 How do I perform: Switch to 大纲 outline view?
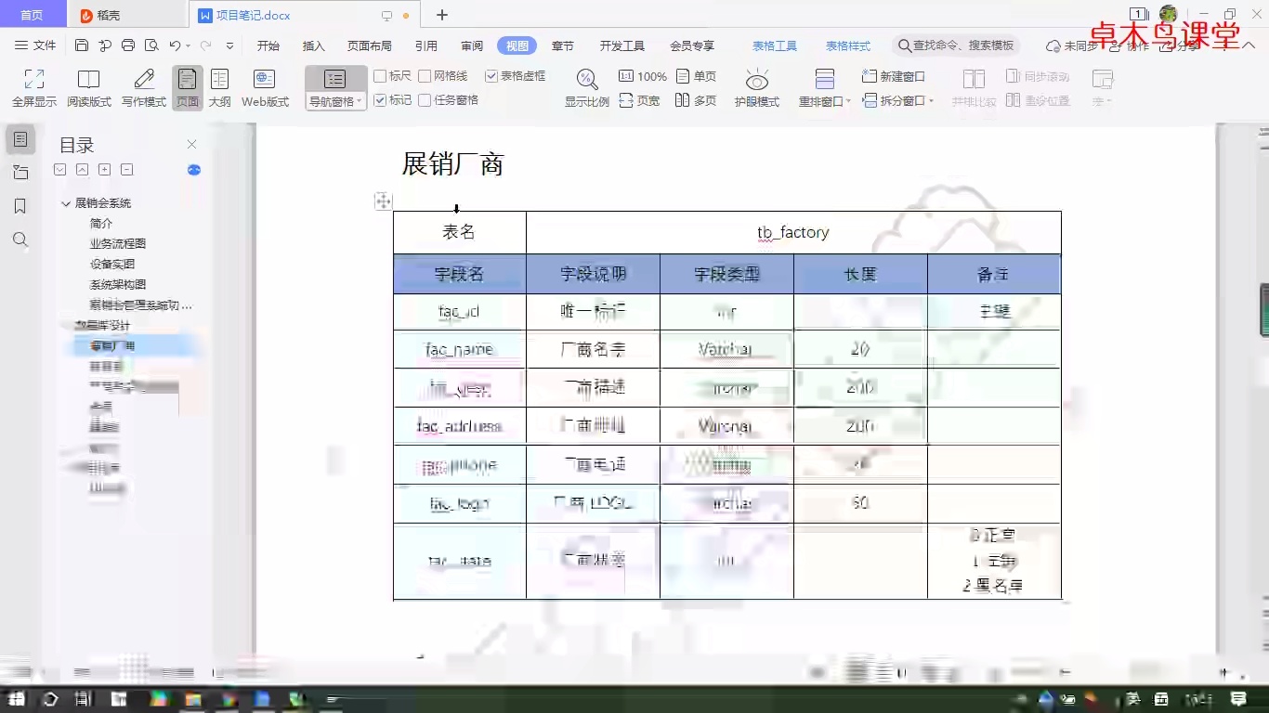[219, 87]
